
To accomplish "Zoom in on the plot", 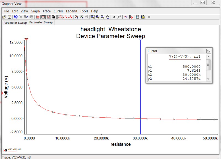I will 77,17.
